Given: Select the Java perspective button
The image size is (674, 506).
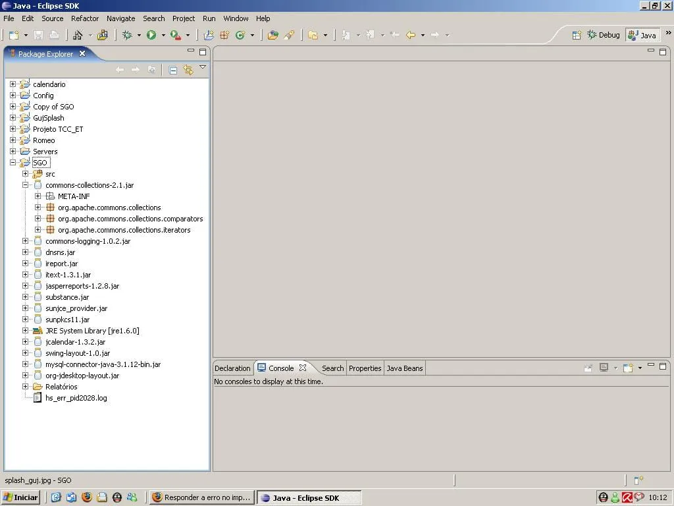Looking at the screenshot, I should [x=642, y=35].
